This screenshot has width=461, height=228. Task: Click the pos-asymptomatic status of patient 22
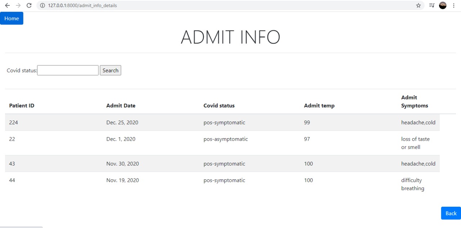(x=225, y=139)
